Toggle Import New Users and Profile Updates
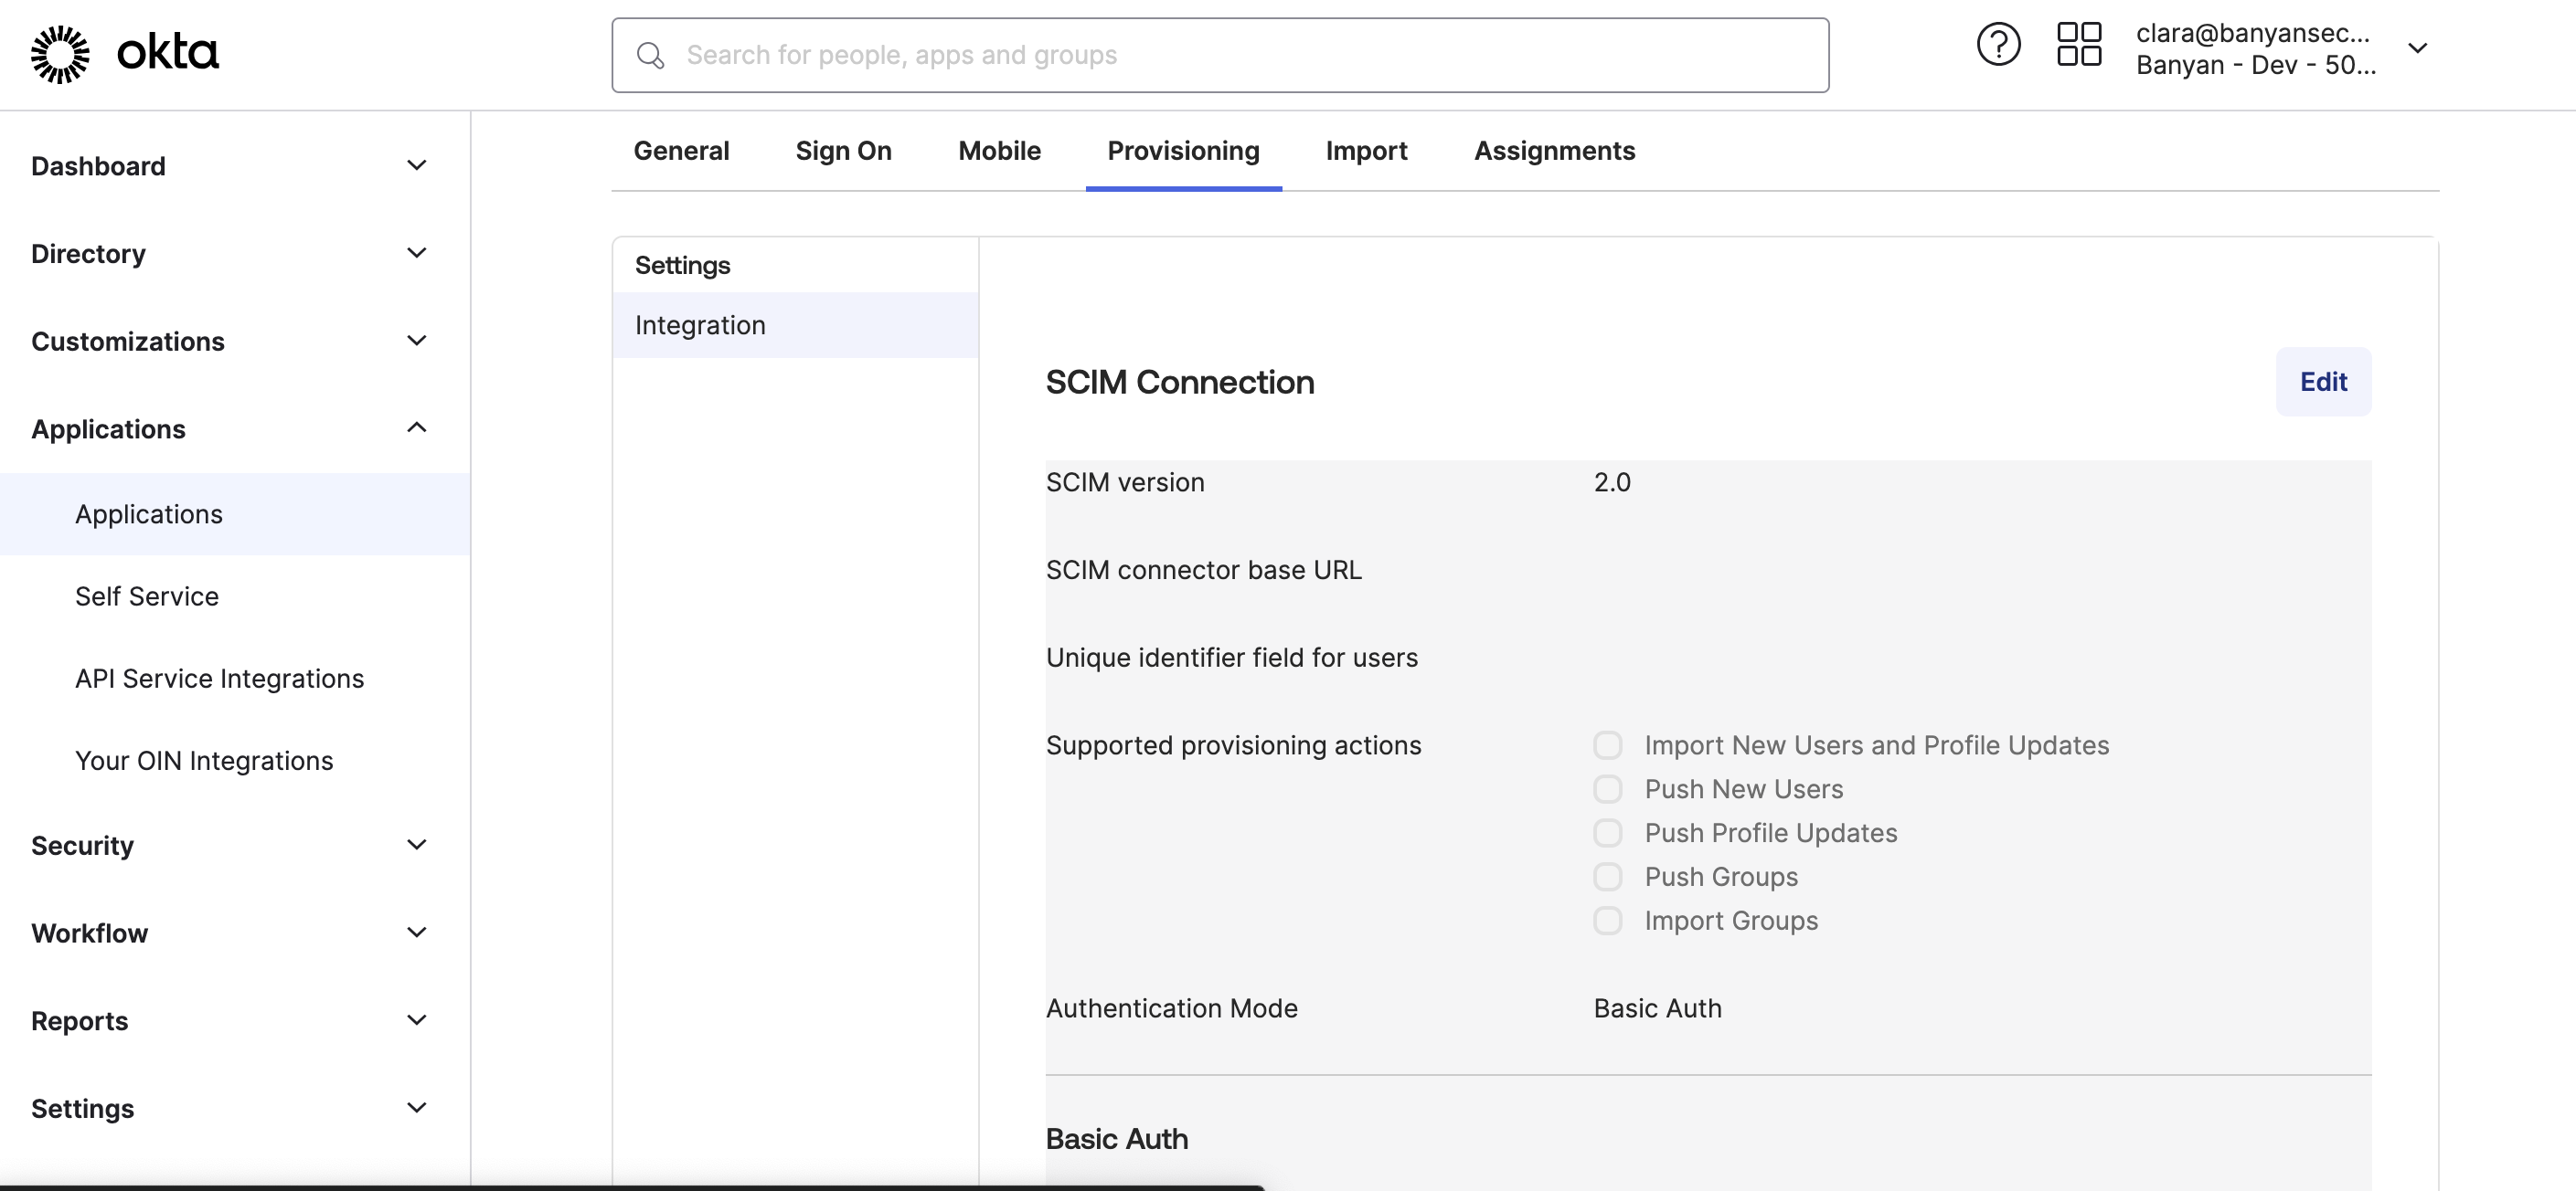This screenshot has height=1191, width=2576. [x=1607, y=745]
